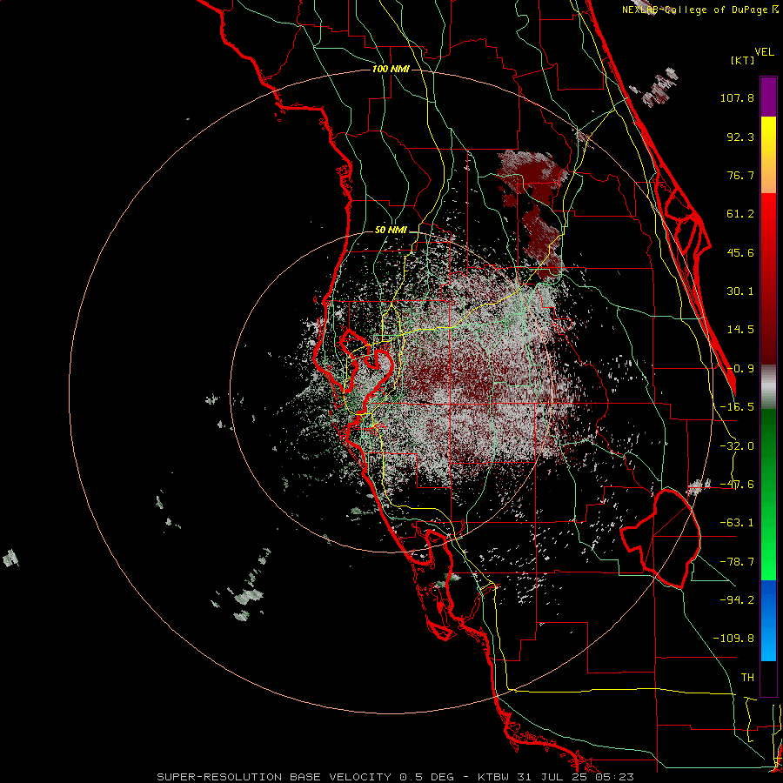Screen dimensions: 783x783
Task: Click the 14.5 value on the velocity scale
Action: (x=740, y=330)
